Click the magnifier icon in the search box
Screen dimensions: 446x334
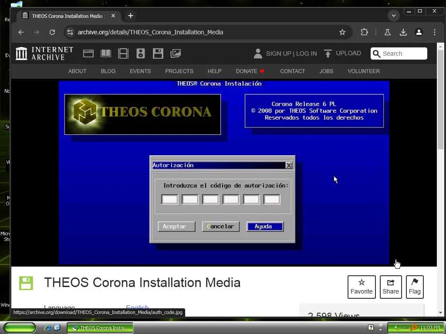click(x=376, y=53)
